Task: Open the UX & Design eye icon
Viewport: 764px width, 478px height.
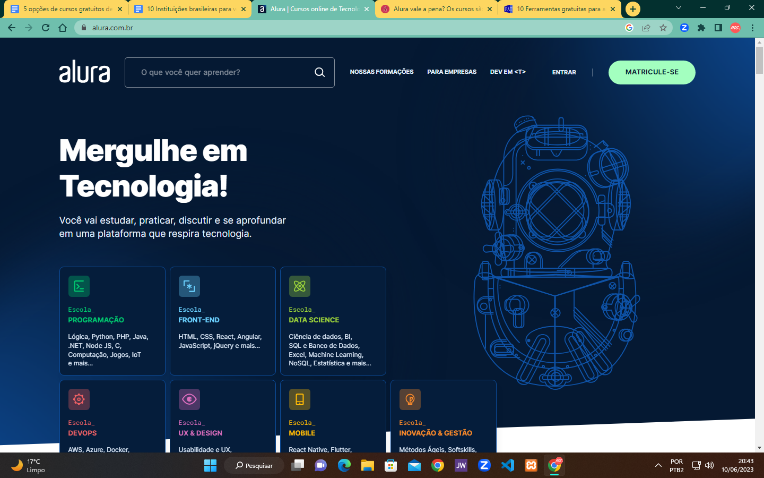Action: [189, 399]
